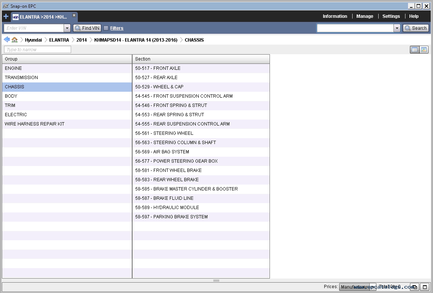Open 54-545 - FRONT SUSPENSION CONTROL ARM
This screenshot has width=433, height=293.
pos(201,96)
